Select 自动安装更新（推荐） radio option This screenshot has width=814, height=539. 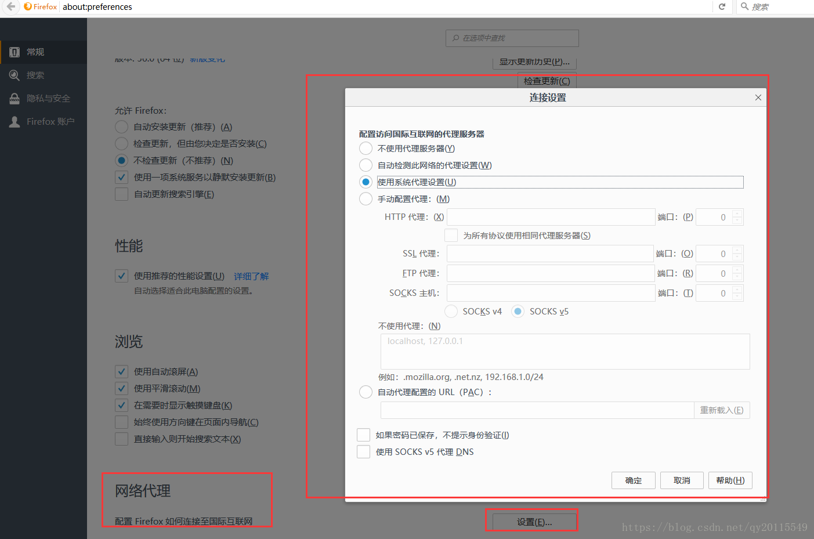coord(121,127)
